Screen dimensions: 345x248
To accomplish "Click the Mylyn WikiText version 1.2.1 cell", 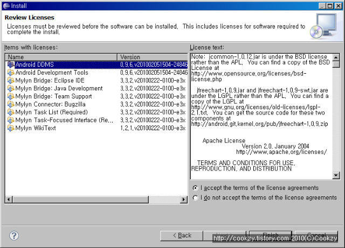I will (x=153, y=128).
